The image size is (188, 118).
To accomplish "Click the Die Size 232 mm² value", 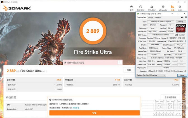I will 170,28.
